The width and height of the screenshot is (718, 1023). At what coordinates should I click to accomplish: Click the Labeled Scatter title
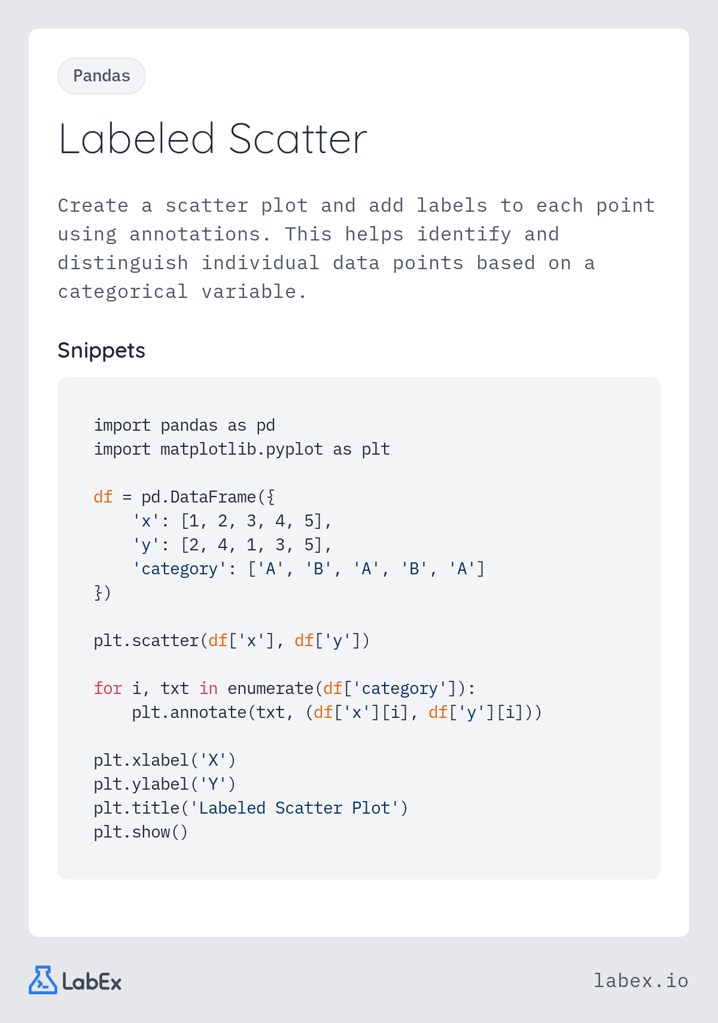coord(213,139)
